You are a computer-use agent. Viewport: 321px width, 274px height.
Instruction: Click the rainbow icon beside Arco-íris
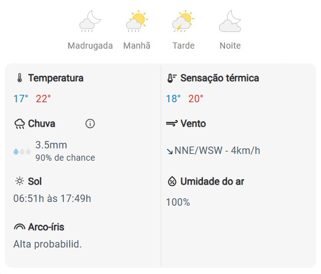coord(20,227)
